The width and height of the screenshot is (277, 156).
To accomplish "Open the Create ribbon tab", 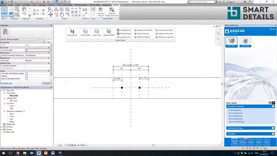I will (x=10, y=5).
